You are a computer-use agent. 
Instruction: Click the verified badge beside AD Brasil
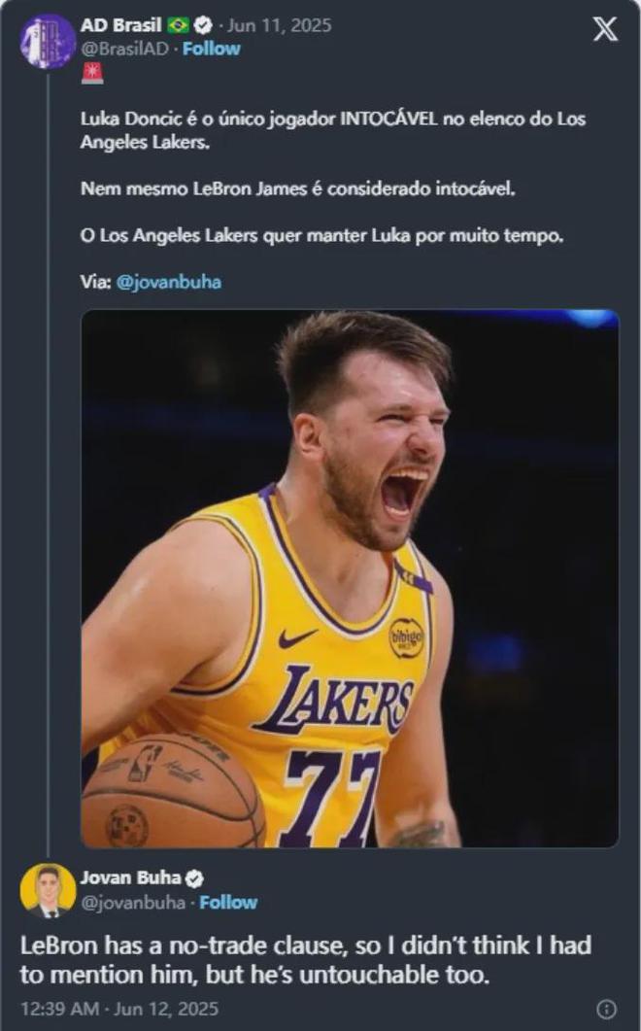(204, 26)
